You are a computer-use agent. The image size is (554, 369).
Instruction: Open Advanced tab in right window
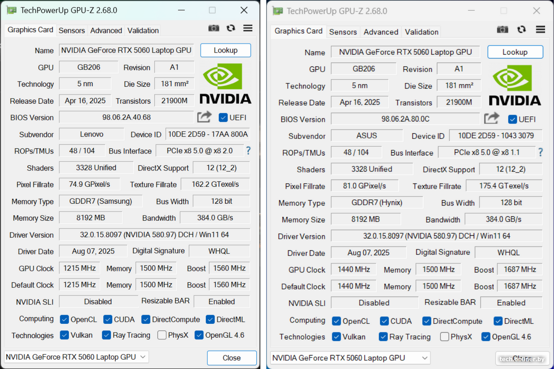tap(381, 32)
